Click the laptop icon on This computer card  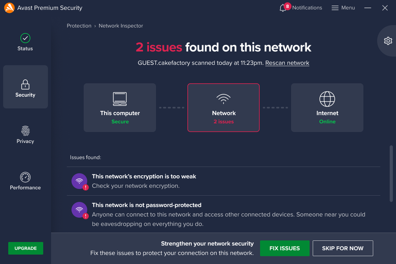pos(120,99)
